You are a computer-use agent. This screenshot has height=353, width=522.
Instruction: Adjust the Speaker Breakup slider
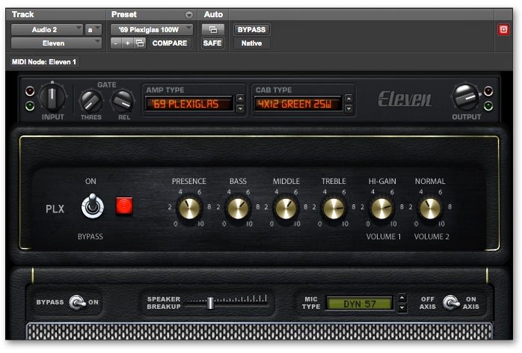pos(211,303)
